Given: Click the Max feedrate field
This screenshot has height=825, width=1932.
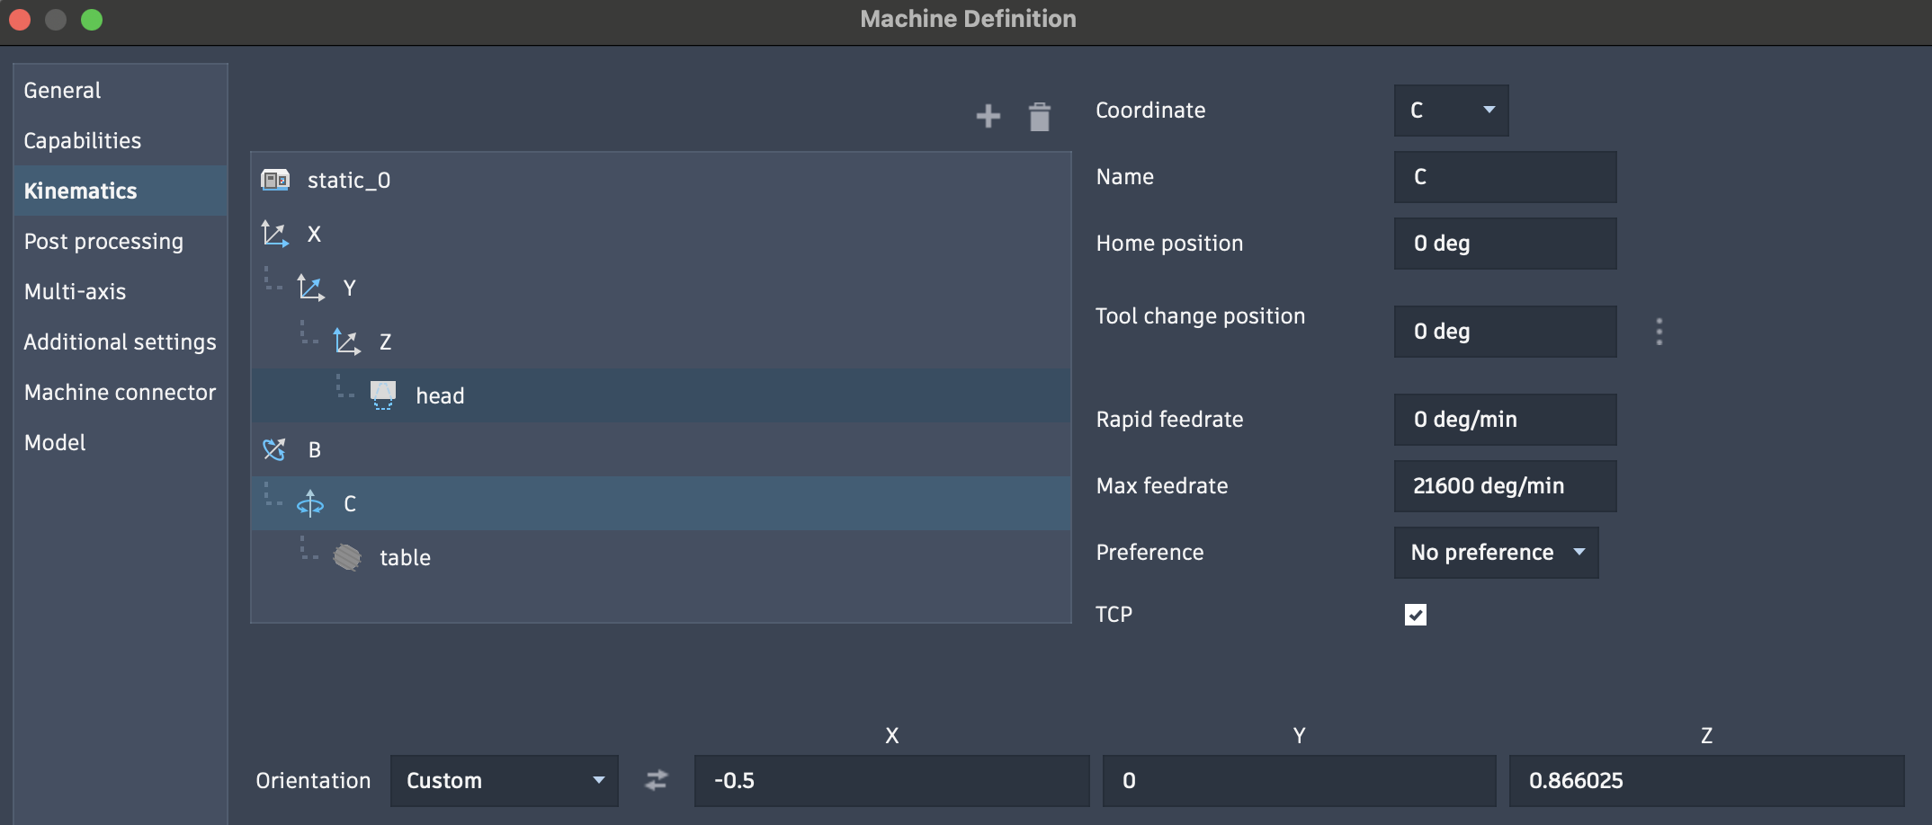Looking at the screenshot, I should click(1505, 486).
